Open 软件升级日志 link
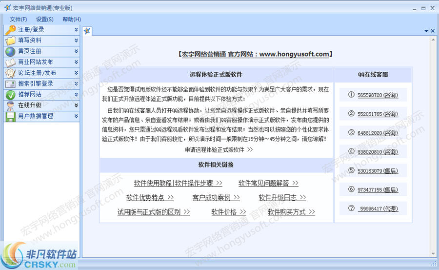 click(282, 197)
